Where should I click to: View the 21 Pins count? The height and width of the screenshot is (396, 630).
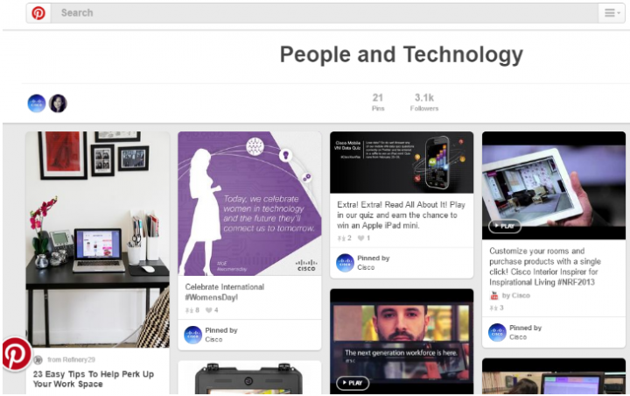[378, 103]
